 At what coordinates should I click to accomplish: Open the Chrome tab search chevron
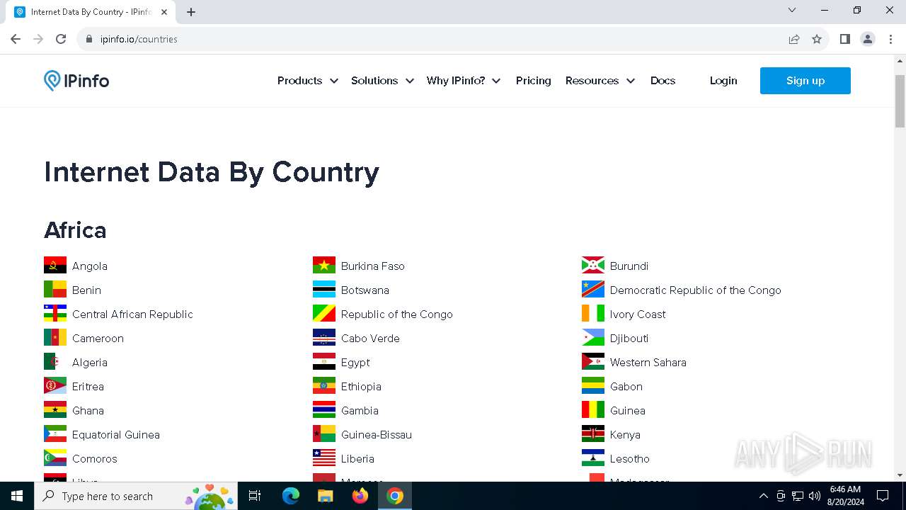point(792,10)
